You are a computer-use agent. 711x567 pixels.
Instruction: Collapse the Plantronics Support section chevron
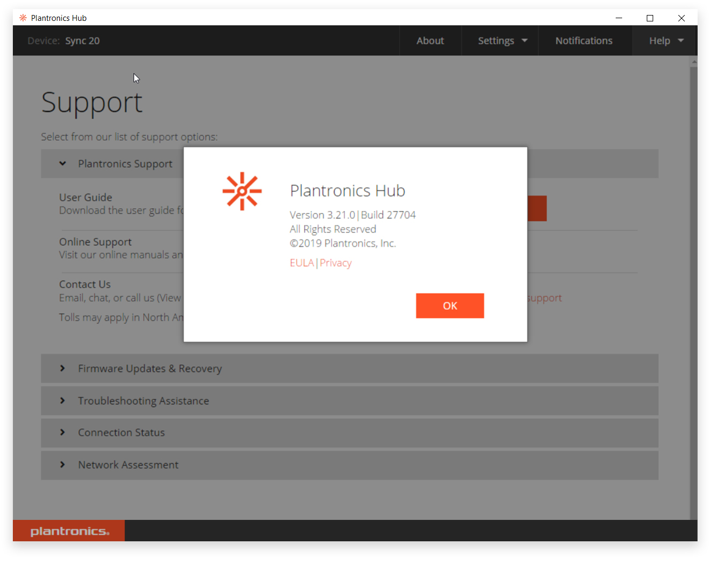click(63, 163)
